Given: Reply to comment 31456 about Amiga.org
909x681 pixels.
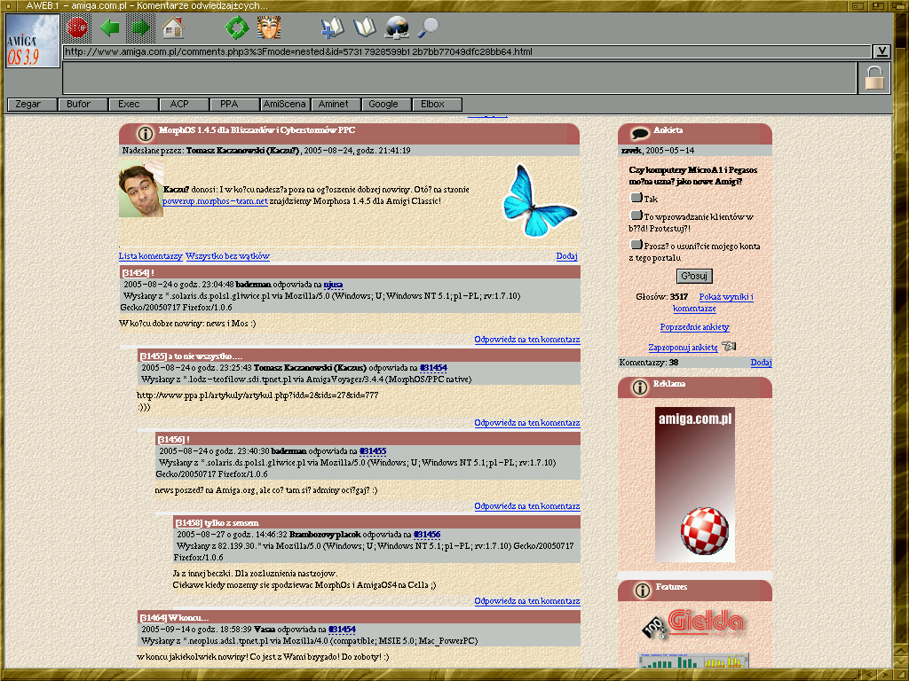Looking at the screenshot, I should coord(527,506).
